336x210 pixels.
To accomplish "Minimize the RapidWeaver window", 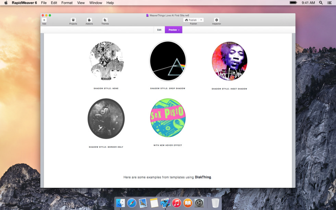I will [x=46, y=15].
